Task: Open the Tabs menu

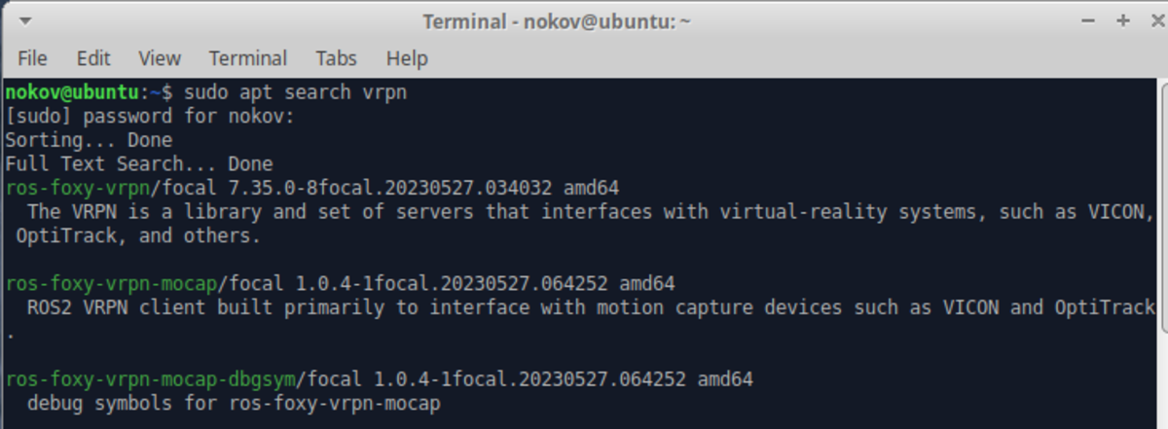Action: tap(336, 58)
